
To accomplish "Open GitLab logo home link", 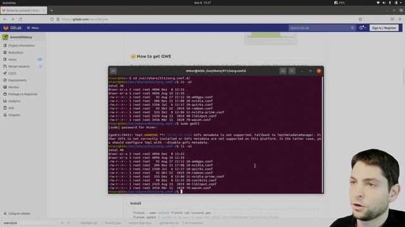I will tap(13, 28).
